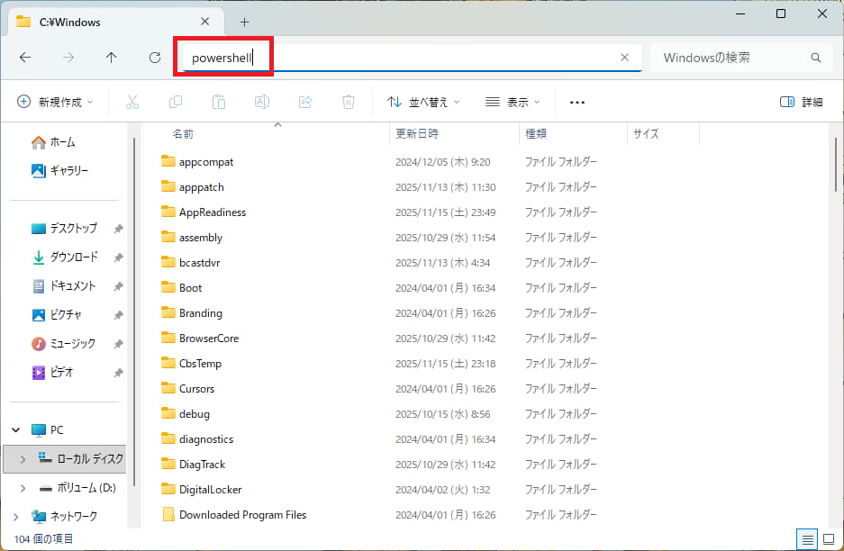Switch to large thumbnails view in status bar

[829, 539]
